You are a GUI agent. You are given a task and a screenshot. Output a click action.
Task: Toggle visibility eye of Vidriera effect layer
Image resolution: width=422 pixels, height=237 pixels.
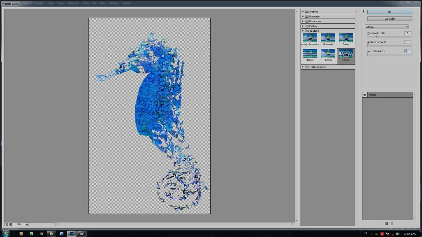click(x=365, y=95)
